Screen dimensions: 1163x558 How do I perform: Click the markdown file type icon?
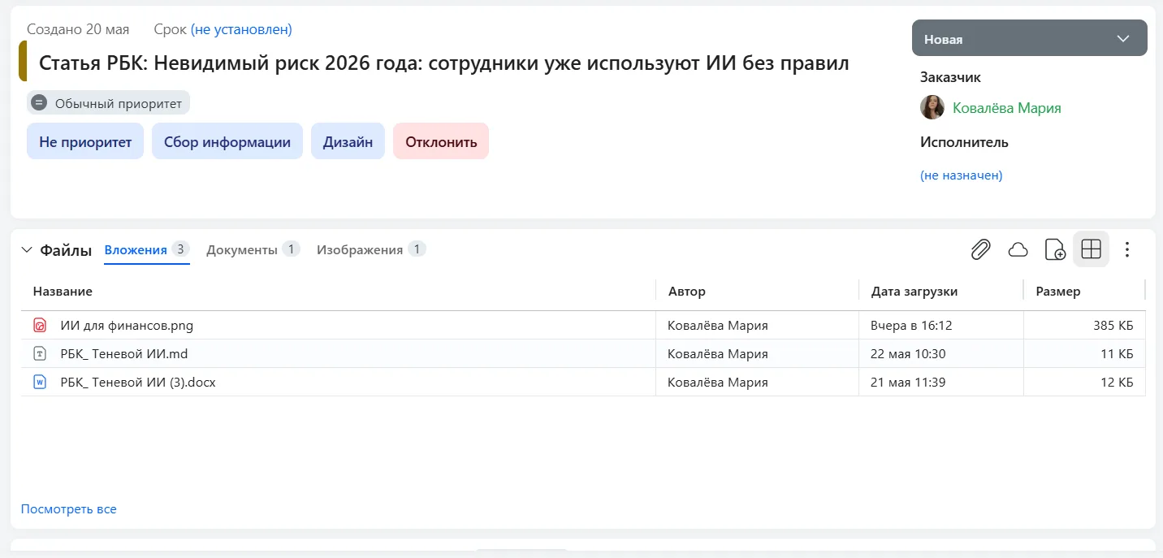40,354
